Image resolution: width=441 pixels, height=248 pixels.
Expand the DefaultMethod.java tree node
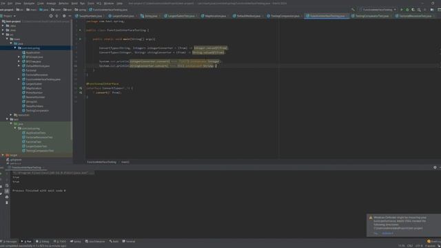tap(19, 66)
